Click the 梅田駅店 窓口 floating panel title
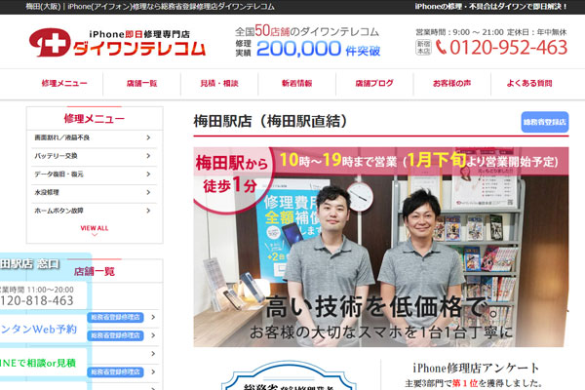 [x=30, y=264]
